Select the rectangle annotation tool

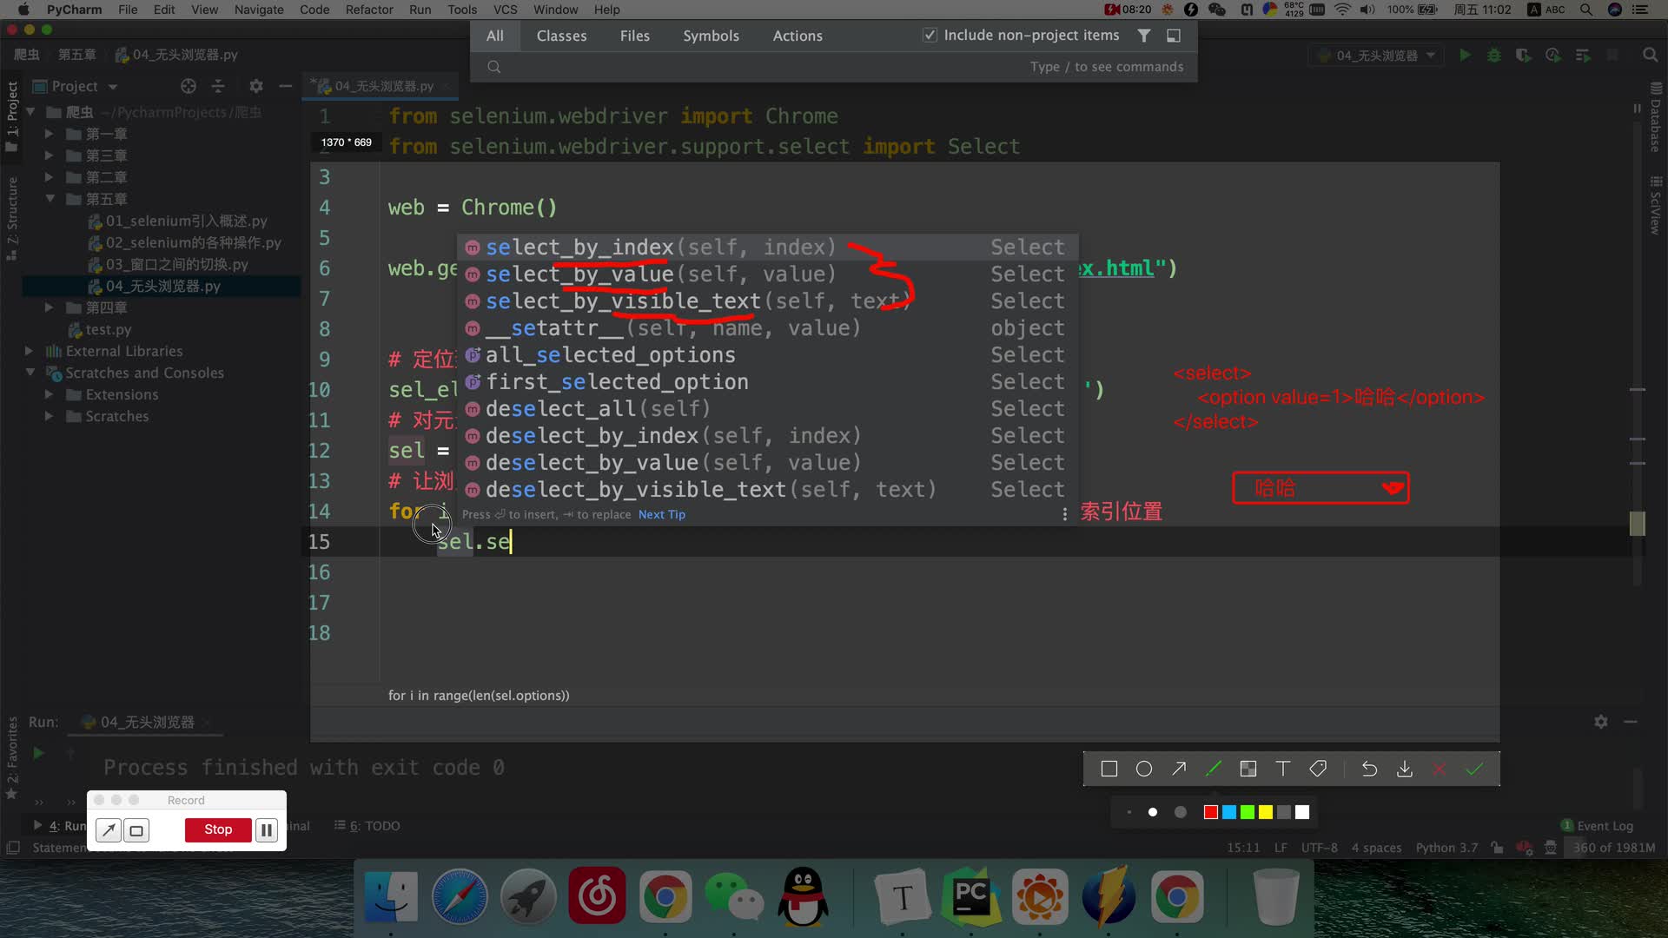pos(1109,769)
